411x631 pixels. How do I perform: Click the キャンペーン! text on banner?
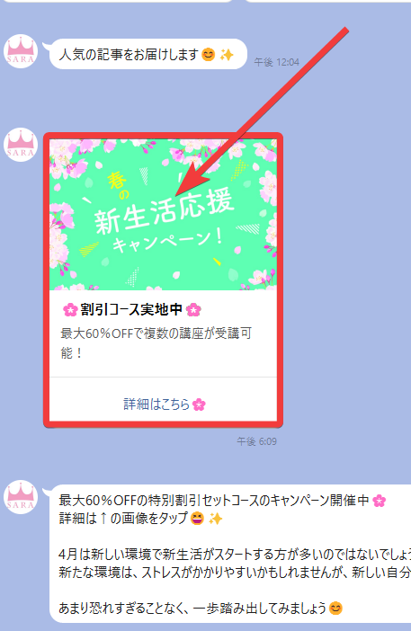coord(167,240)
